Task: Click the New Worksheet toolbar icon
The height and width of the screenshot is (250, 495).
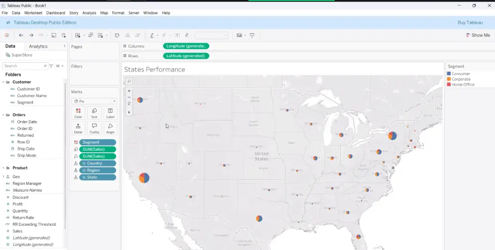Action: coord(78,35)
